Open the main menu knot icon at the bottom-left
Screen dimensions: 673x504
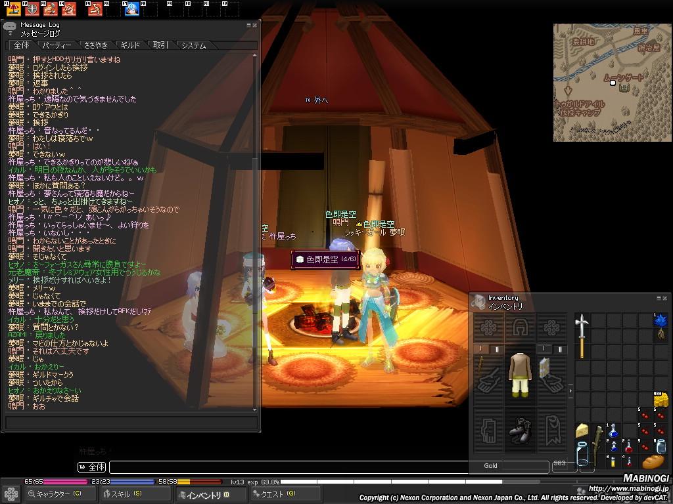point(11,493)
